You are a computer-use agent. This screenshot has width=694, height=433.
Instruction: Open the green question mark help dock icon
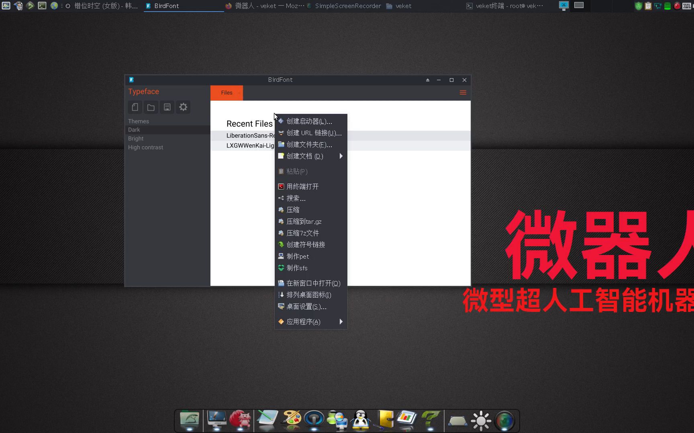[x=431, y=420]
